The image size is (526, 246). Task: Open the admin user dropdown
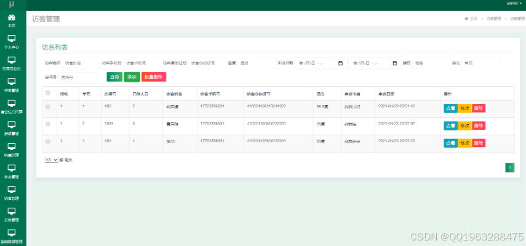514,3
